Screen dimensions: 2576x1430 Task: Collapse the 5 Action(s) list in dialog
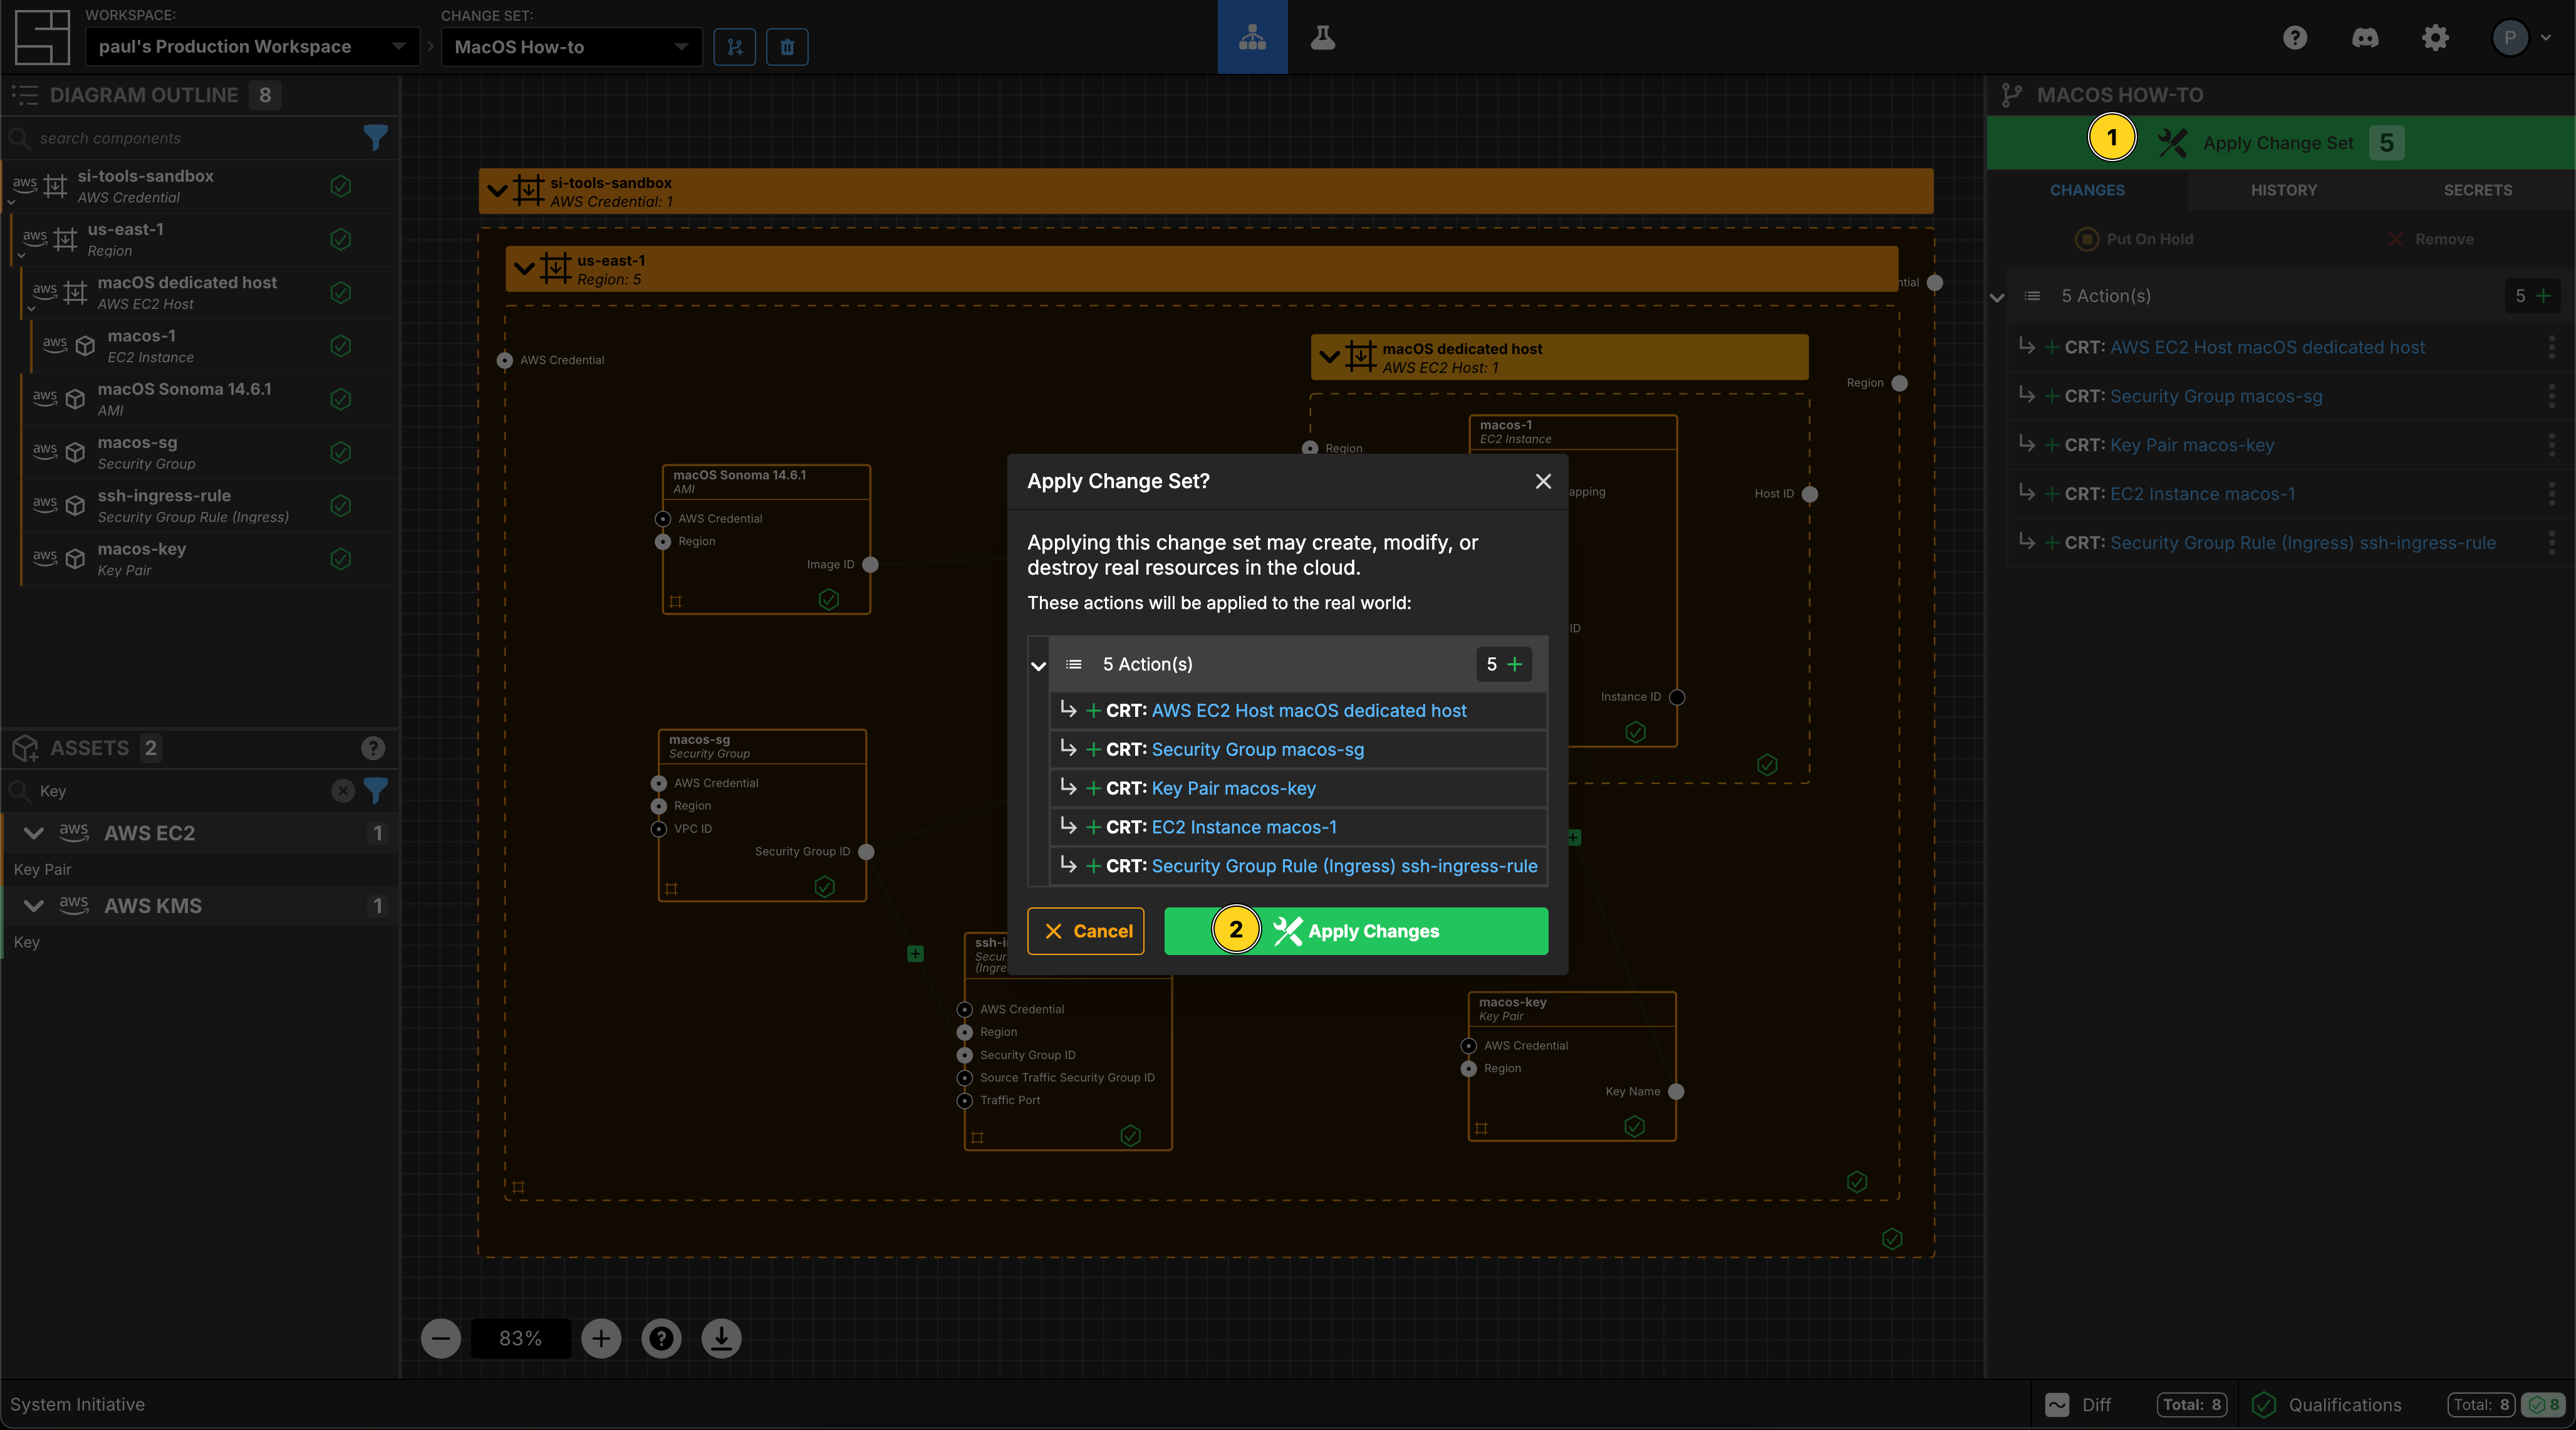pyautogui.click(x=1038, y=666)
